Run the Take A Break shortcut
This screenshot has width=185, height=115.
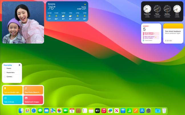(x=13, y=100)
